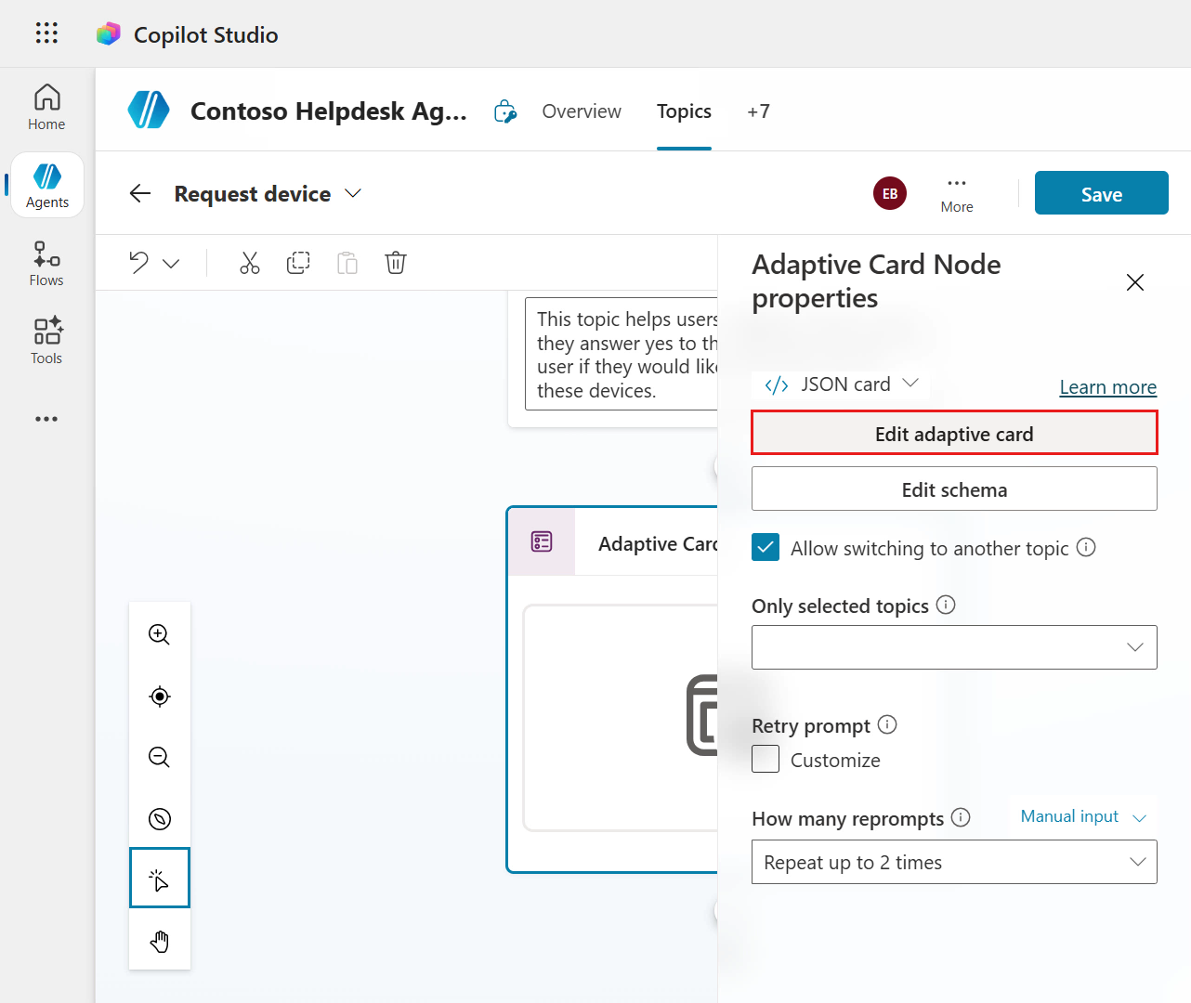Open the Manual input selector
This screenshot has height=1003, width=1191.
1083,816
